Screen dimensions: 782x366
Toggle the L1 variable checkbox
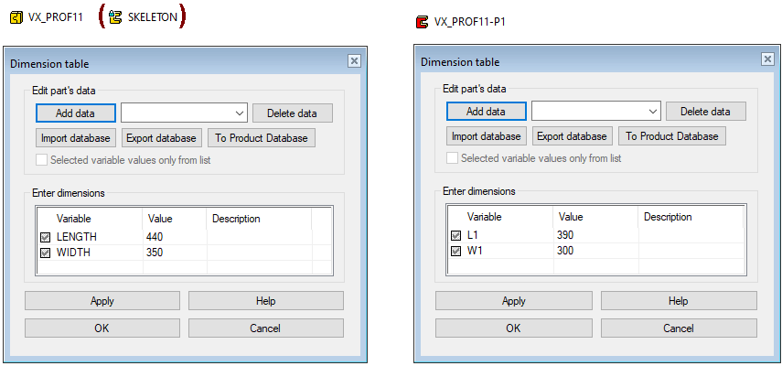point(456,235)
